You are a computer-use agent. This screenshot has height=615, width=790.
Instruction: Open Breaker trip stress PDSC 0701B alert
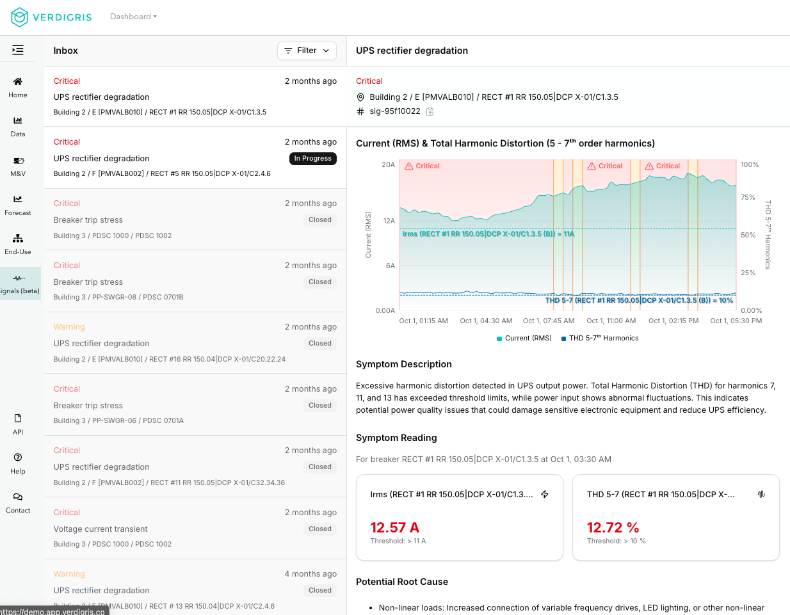(195, 282)
